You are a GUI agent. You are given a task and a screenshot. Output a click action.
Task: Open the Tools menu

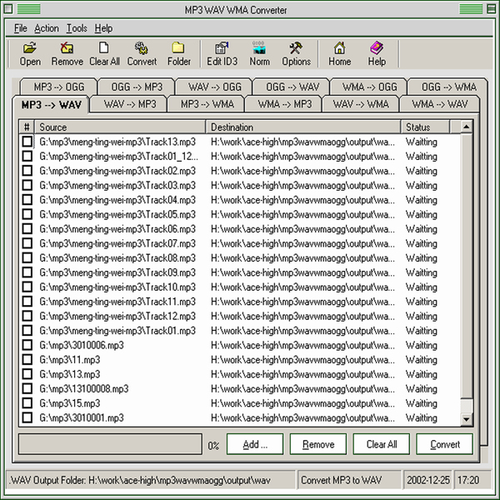pos(77,28)
